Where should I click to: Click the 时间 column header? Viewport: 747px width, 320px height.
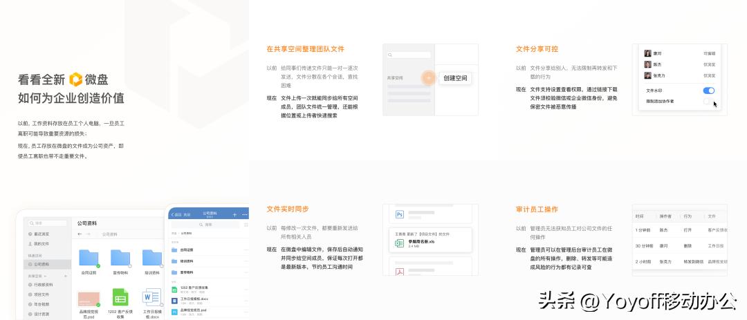(639, 216)
